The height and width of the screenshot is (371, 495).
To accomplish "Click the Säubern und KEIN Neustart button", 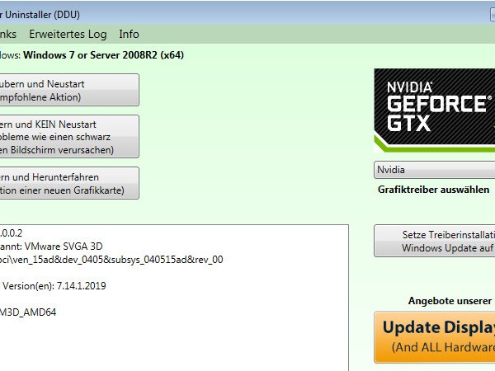I will click(69, 137).
